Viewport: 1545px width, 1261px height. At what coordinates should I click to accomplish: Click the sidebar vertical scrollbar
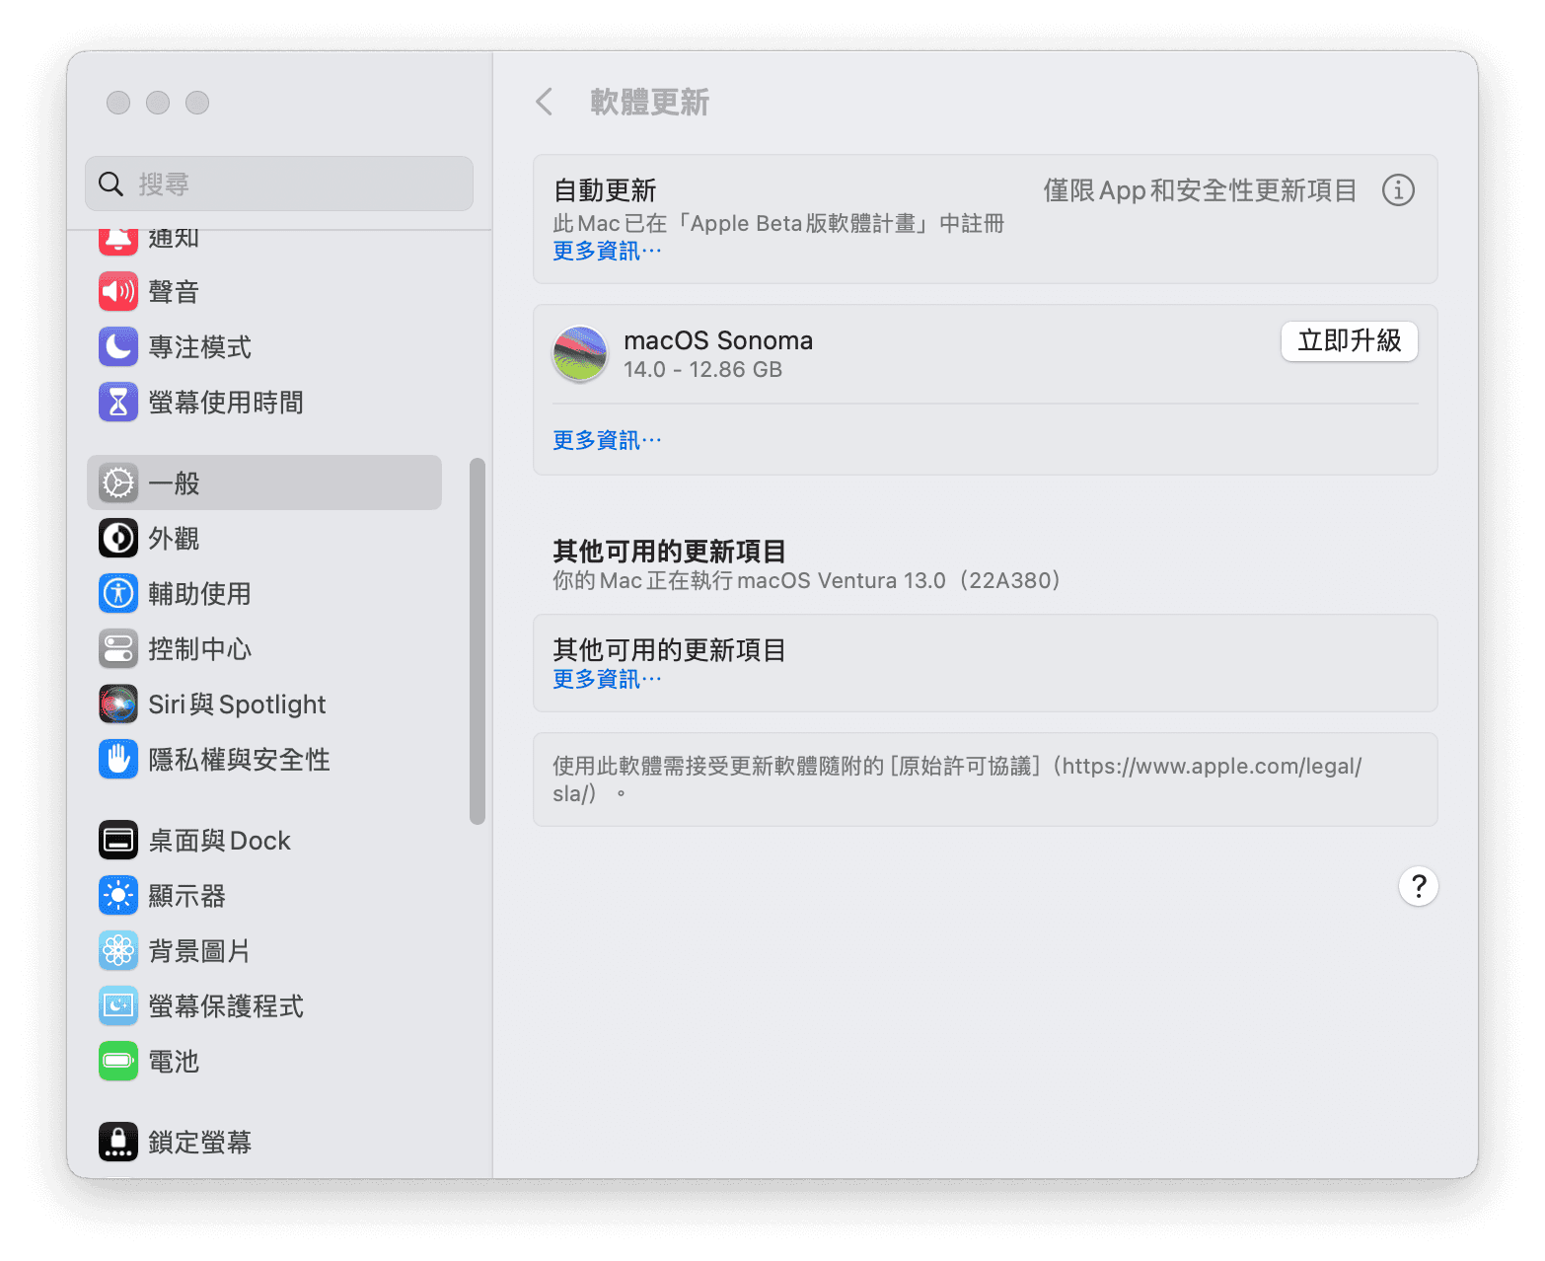[478, 641]
